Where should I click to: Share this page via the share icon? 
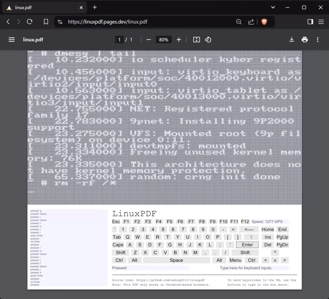(251, 22)
